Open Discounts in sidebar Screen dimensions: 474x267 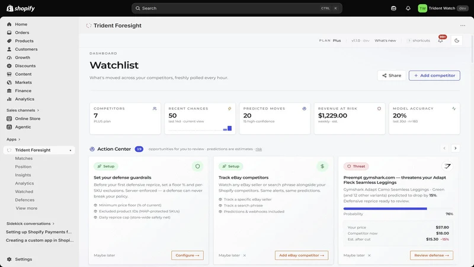pos(25,66)
